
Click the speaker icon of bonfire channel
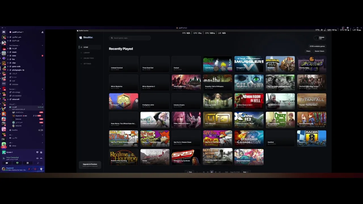pos(10,130)
